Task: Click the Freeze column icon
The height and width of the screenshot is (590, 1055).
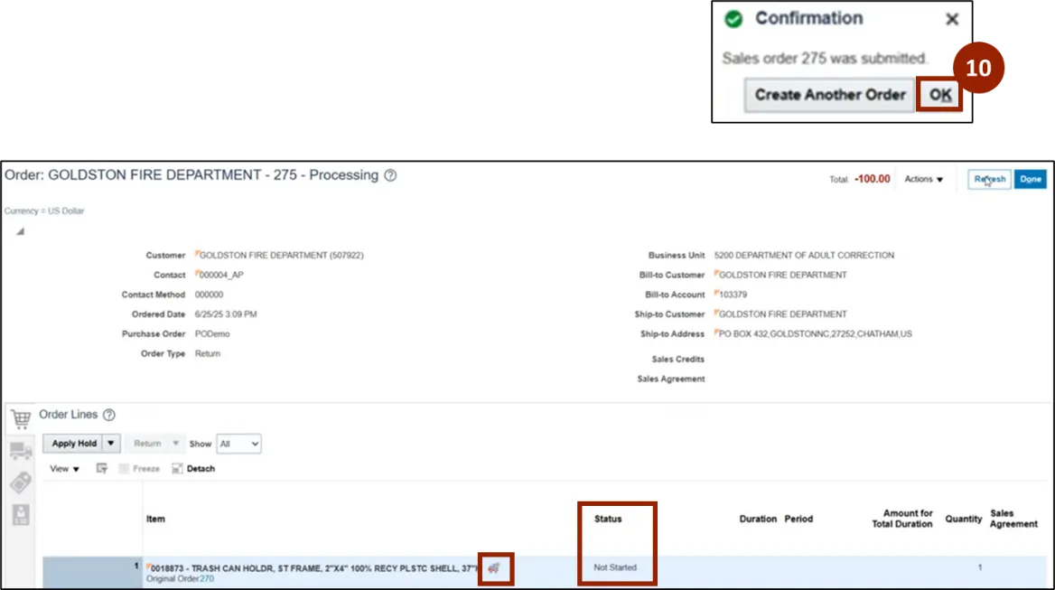Action: click(139, 469)
